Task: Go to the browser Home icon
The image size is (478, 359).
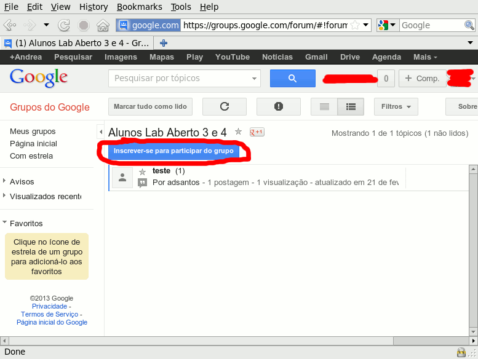Action: [103, 25]
